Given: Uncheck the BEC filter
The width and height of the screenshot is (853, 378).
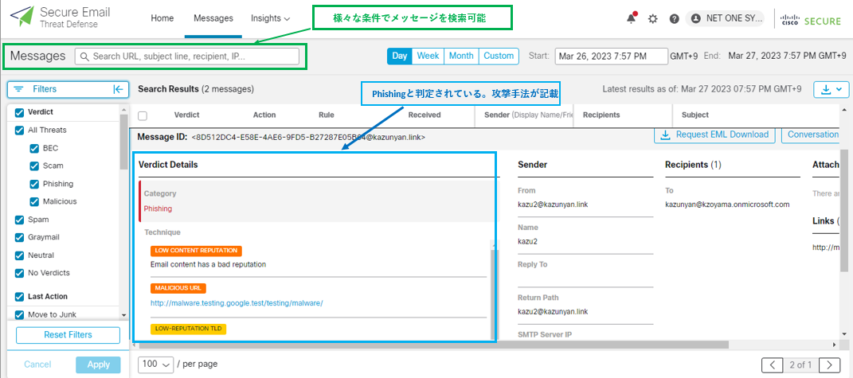Looking at the screenshot, I should tap(33, 149).
